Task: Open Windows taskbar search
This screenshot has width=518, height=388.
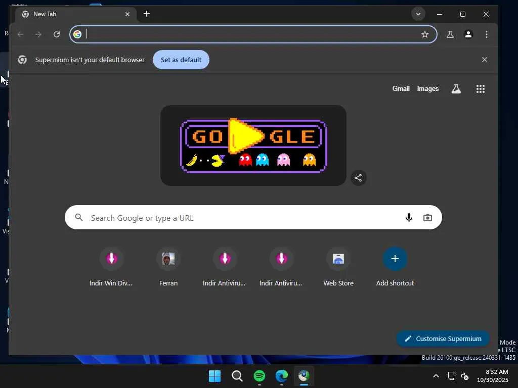Action: click(x=237, y=376)
